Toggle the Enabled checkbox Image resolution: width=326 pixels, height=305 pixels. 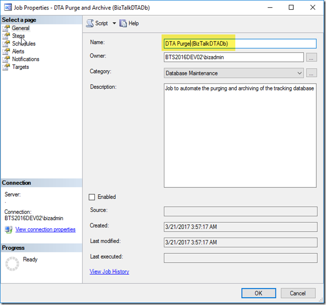(x=92, y=197)
